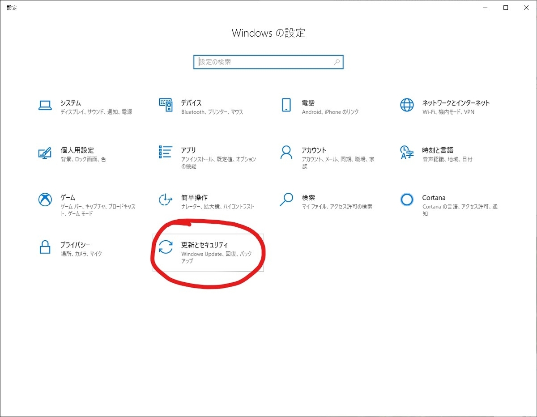Open the 時刻と言語 clock icon
The width and height of the screenshot is (537, 417).
pyautogui.click(x=407, y=152)
